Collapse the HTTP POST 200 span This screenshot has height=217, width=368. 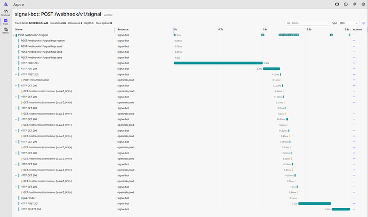(16, 74)
